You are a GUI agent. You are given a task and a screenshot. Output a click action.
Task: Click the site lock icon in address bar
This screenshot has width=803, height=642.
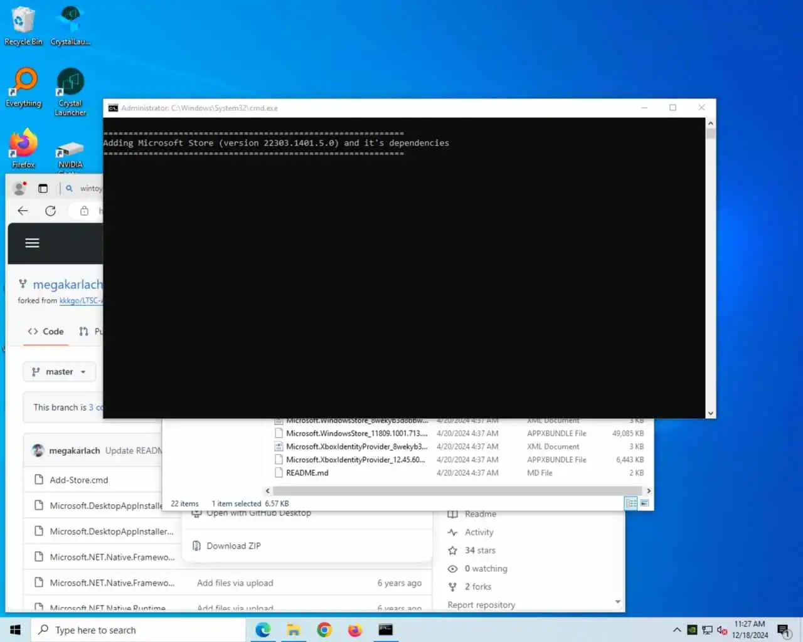pos(84,211)
